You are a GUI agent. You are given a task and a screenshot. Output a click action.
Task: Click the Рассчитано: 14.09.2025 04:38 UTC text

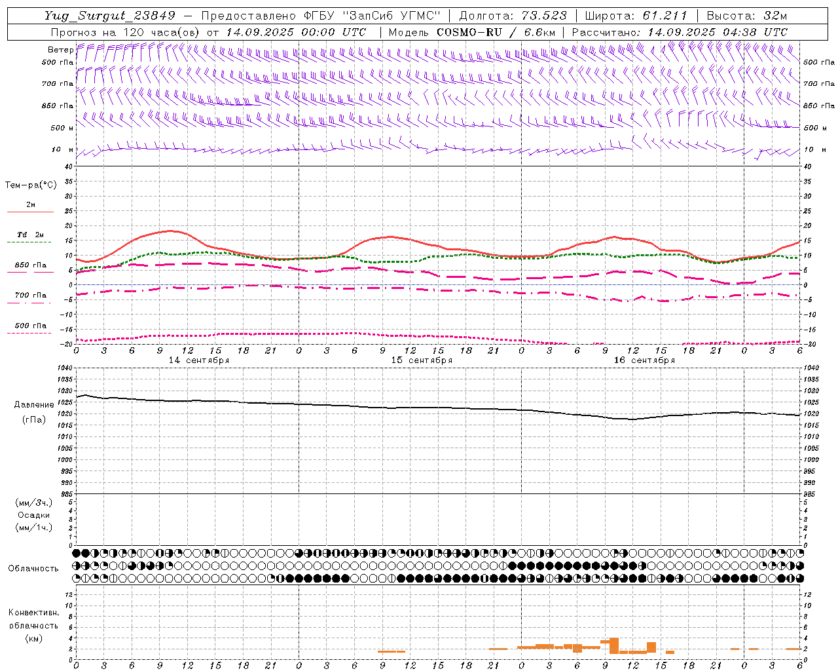[x=680, y=32]
